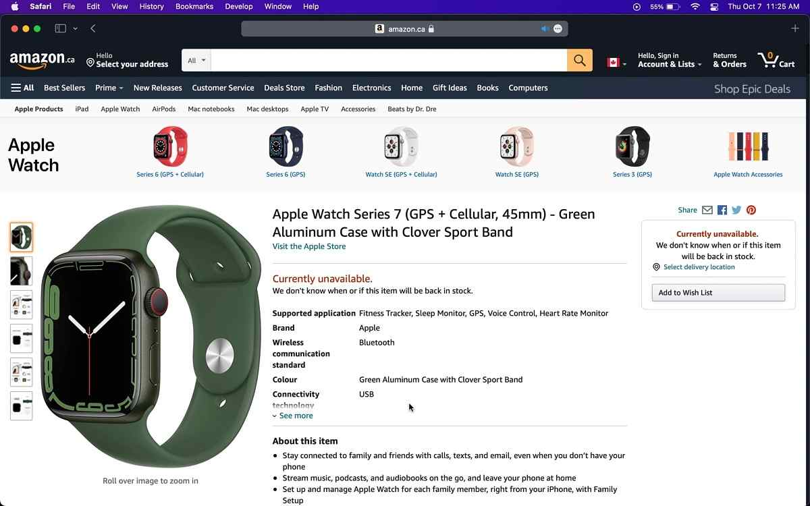Click the amazon.ca address bar
This screenshot has width=810, height=506.
(x=405, y=29)
